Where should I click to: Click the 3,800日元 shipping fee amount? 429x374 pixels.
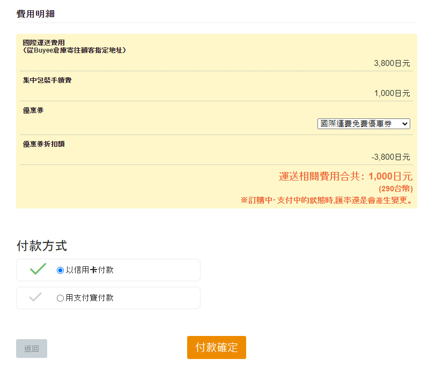pos(392,63)
